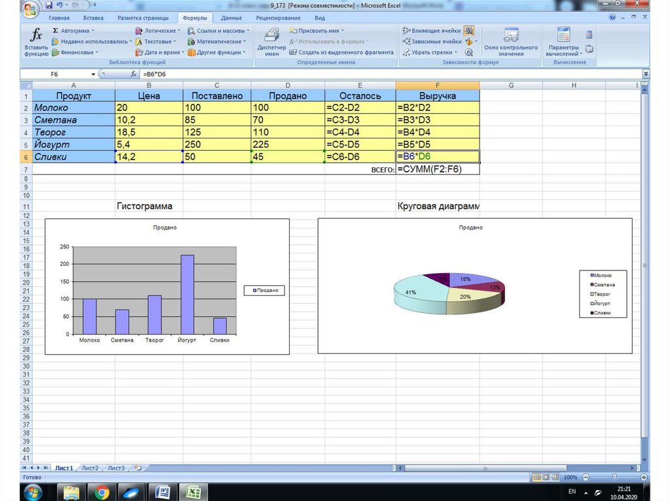The height and width of the screenshot is (501, 670).
Task: Open Microsoft Word from the taskbar
Action: point(162,491)
